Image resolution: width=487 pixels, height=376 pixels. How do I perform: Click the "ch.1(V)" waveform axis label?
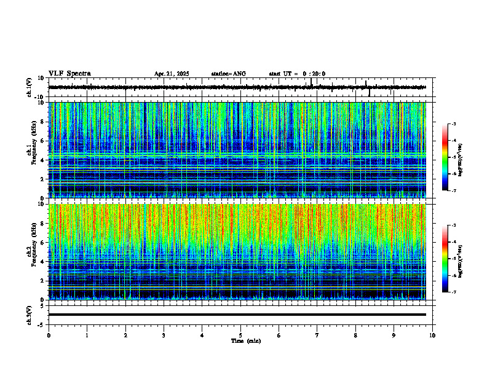click(30, 87)
